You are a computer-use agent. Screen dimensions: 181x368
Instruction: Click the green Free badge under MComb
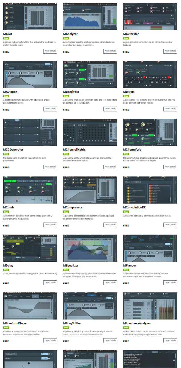(6, 212)
